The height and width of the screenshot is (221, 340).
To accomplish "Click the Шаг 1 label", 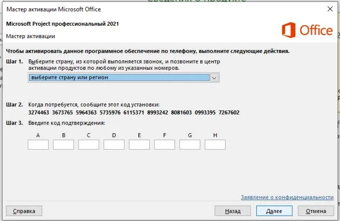I will coord(14,61).
